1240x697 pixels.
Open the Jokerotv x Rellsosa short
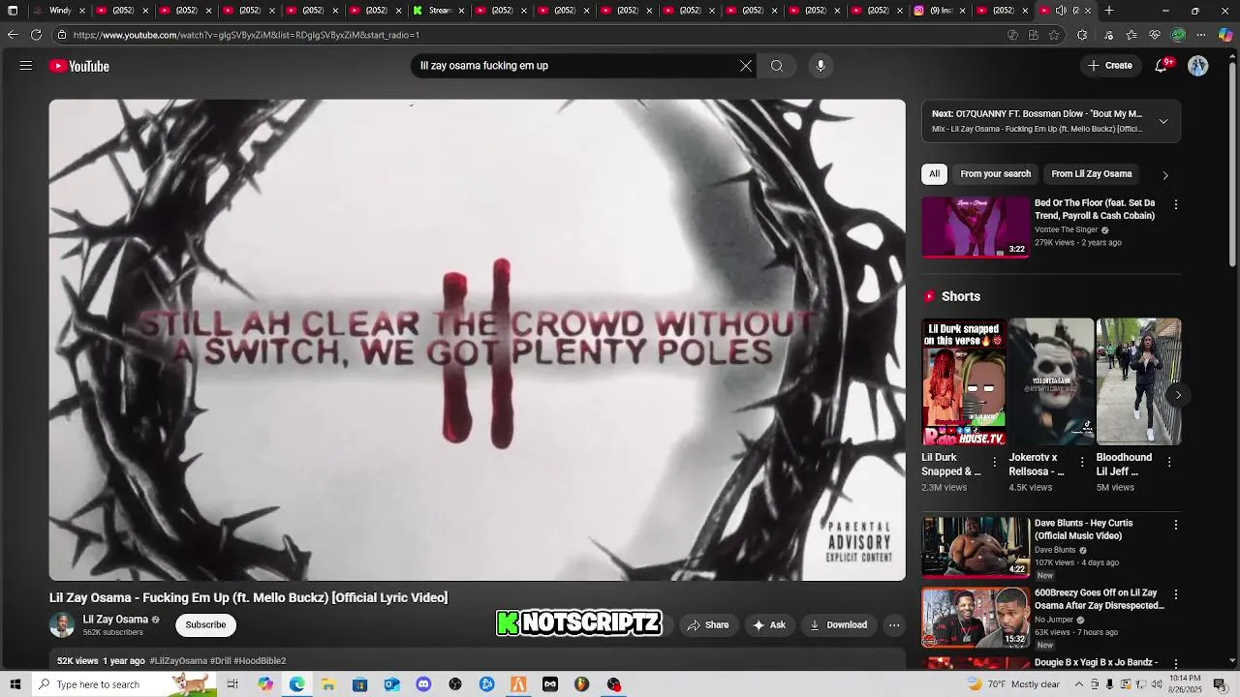tap(1051, 381)
